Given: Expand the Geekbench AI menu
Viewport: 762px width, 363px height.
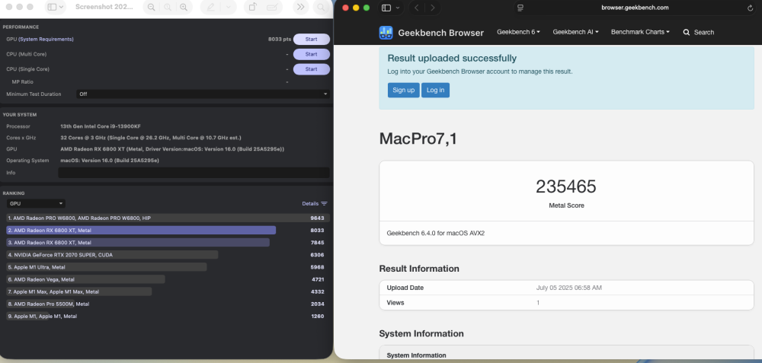Looking at the screenshot, I should [575, 32].
